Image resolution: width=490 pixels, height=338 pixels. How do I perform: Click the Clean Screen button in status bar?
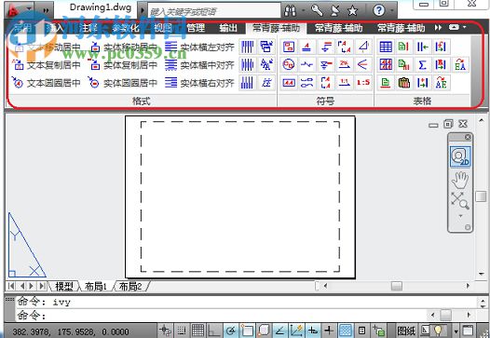(468, 331)
